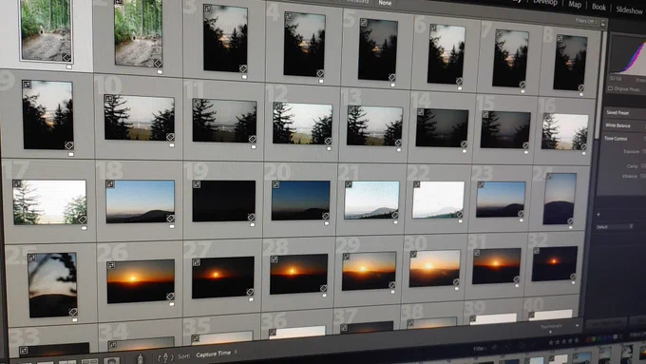646x364 pixels.
Task: Click the color label box below photo 18
Action: click(x=171, y=226)
